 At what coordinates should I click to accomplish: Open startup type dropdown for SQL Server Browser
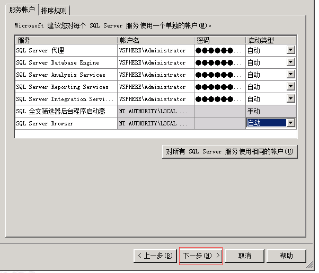[x=291, y=123]
